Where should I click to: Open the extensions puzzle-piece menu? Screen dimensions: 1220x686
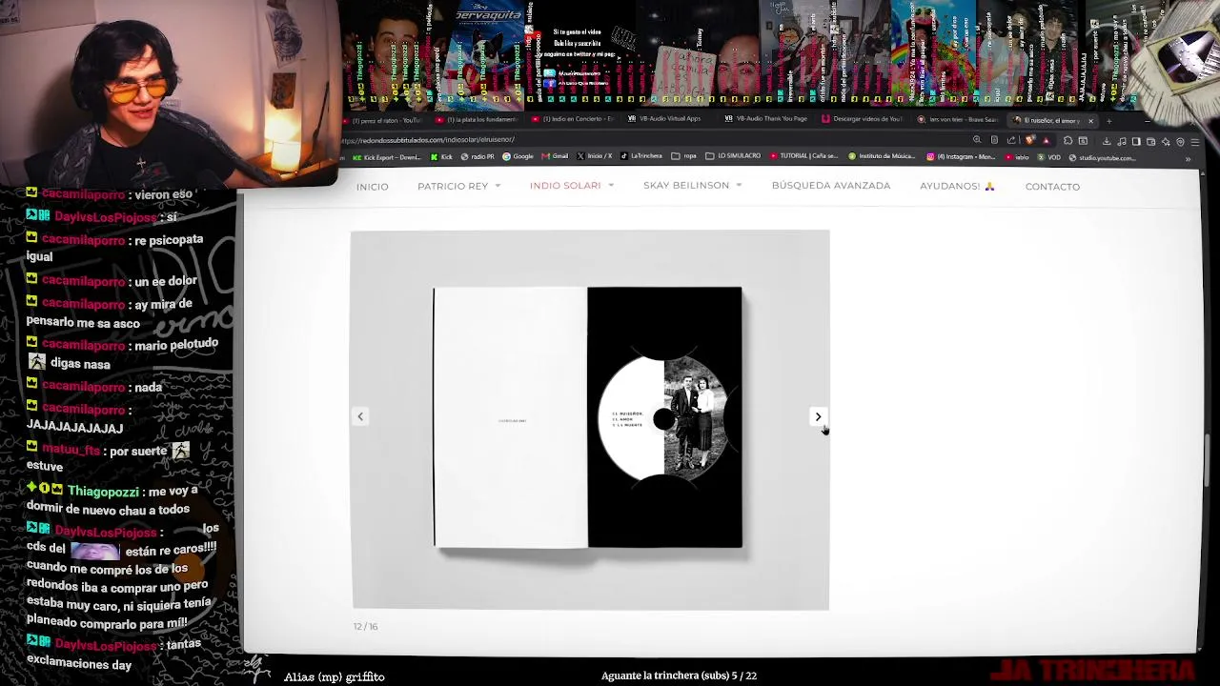pyautogui.click(x=1067, y=141)
